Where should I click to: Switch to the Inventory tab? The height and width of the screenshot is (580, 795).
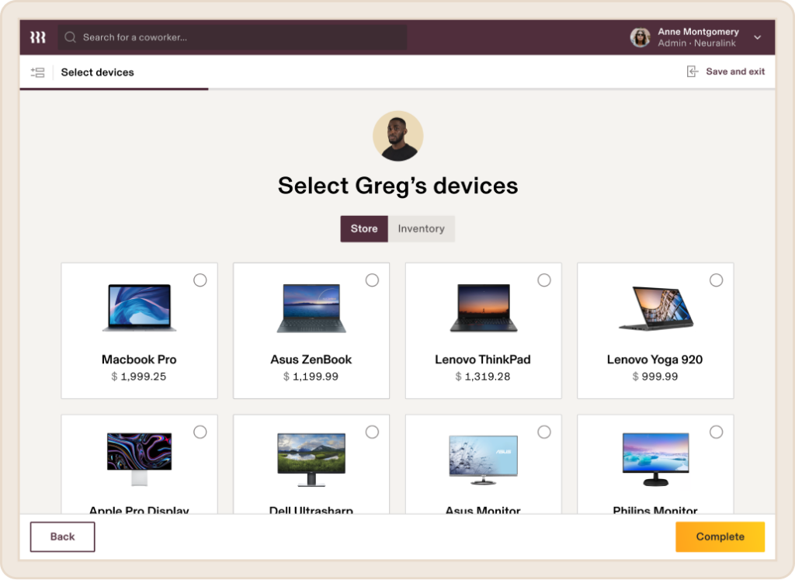[x=422, y=228]
